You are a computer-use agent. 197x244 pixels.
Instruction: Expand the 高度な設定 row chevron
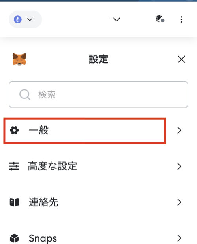pyautogui.click(x=179, y=166)
